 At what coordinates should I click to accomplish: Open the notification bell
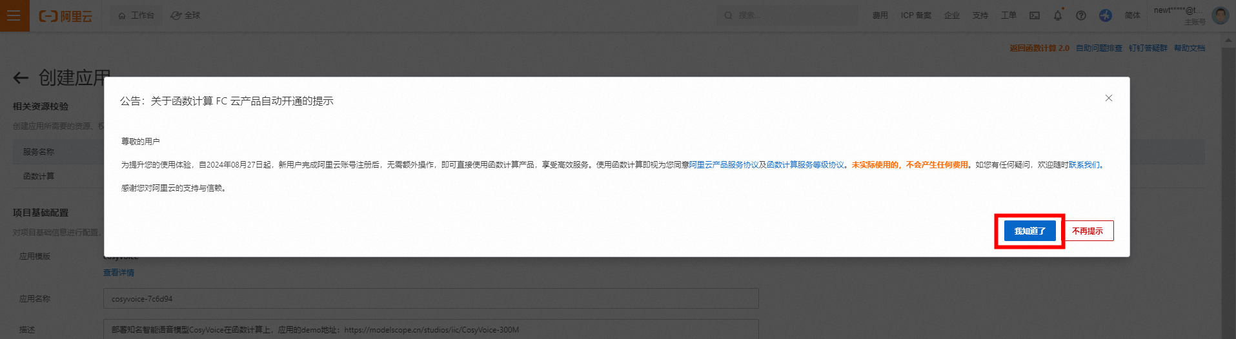tap(1058, 15)
